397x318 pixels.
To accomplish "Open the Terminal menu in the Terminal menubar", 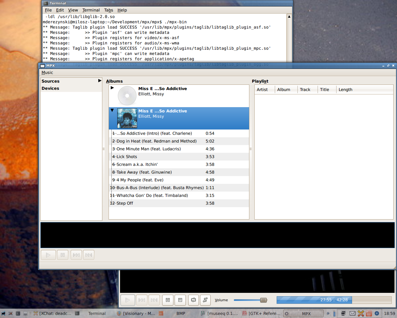I will [x=91, y=10].
